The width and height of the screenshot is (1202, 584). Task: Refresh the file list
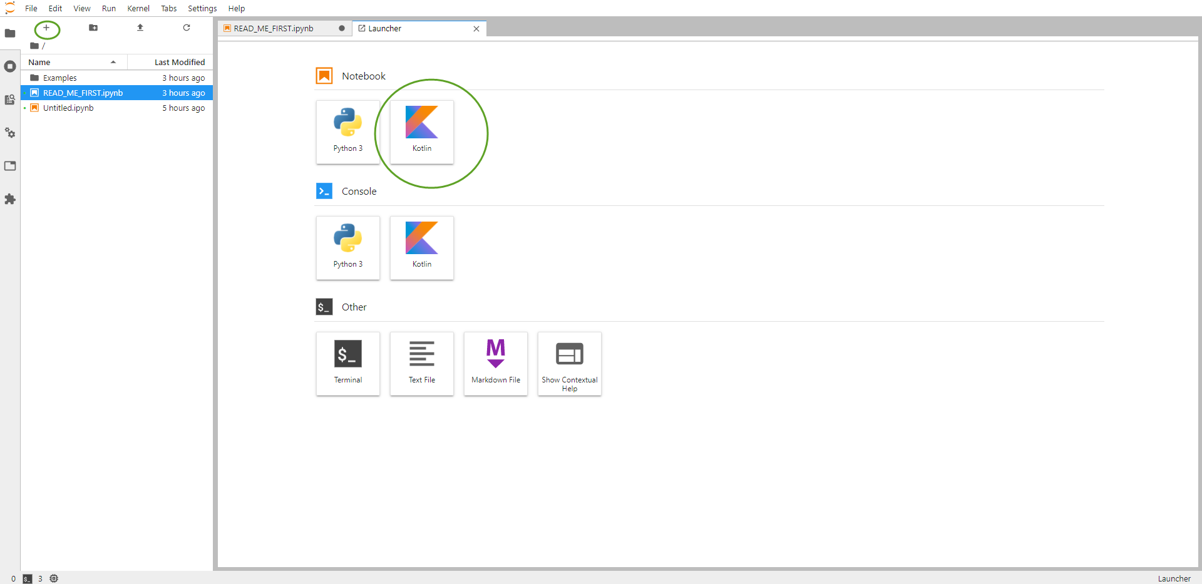[187, 28]
